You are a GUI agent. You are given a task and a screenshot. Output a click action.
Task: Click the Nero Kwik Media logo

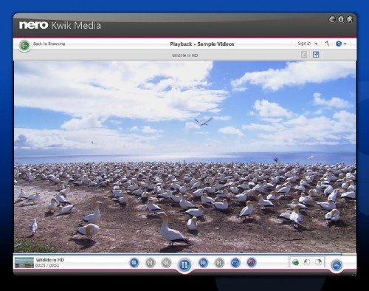click(60, 25)
